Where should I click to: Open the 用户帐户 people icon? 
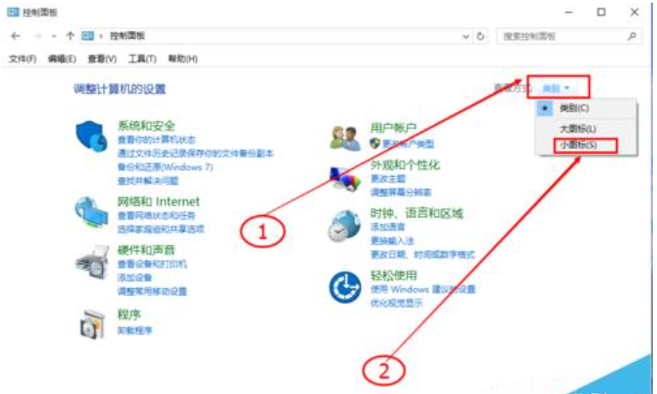pos(345,138)
